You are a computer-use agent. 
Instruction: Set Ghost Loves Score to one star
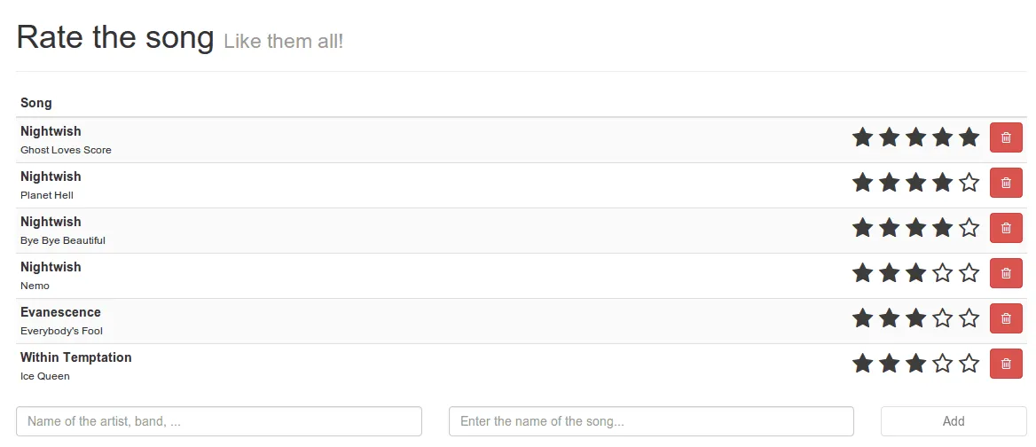[x=862, y=137]
